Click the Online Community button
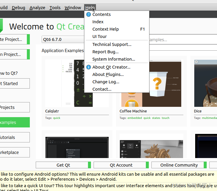This screenshot has height=191, width=217. point(179,165)
